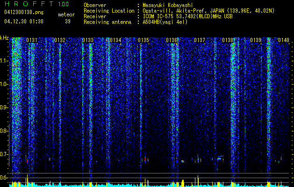The image size is (294, 187).
Task: Click the kHz axis unit label
Action: tap(4, 38)
